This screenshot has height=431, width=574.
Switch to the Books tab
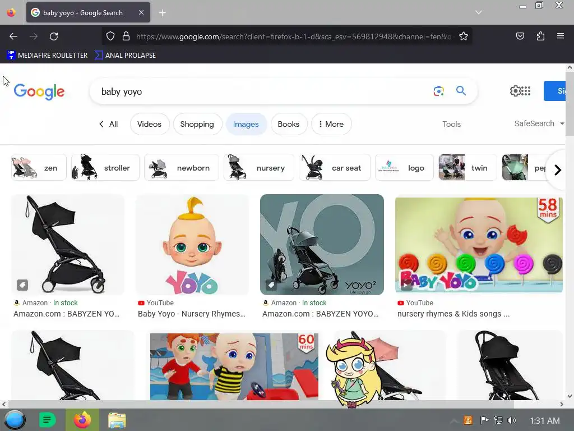(289, 124)
